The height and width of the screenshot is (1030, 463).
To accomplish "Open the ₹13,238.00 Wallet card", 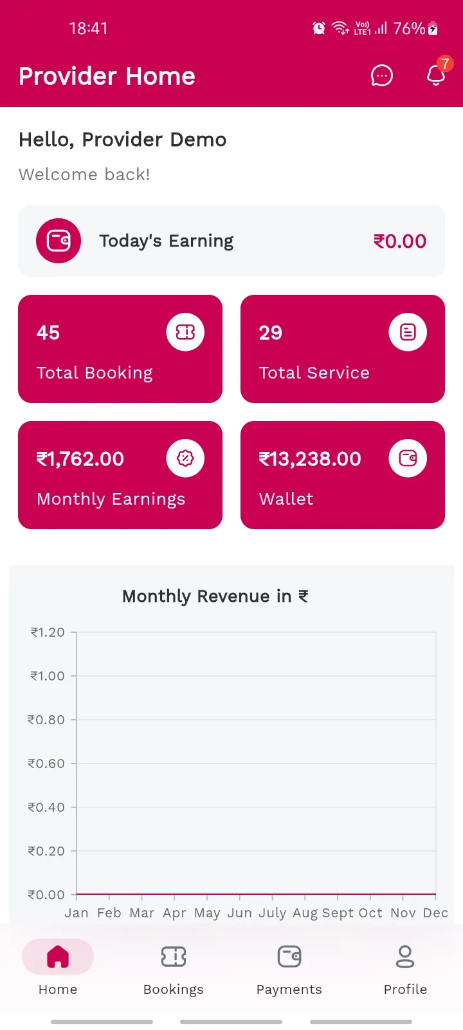I will point(343,475).
